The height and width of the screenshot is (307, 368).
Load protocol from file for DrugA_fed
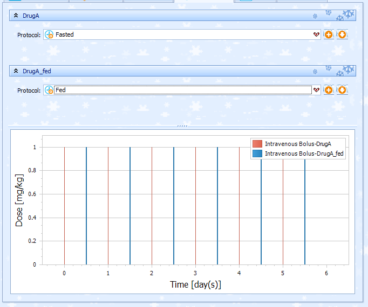point(342,90)
